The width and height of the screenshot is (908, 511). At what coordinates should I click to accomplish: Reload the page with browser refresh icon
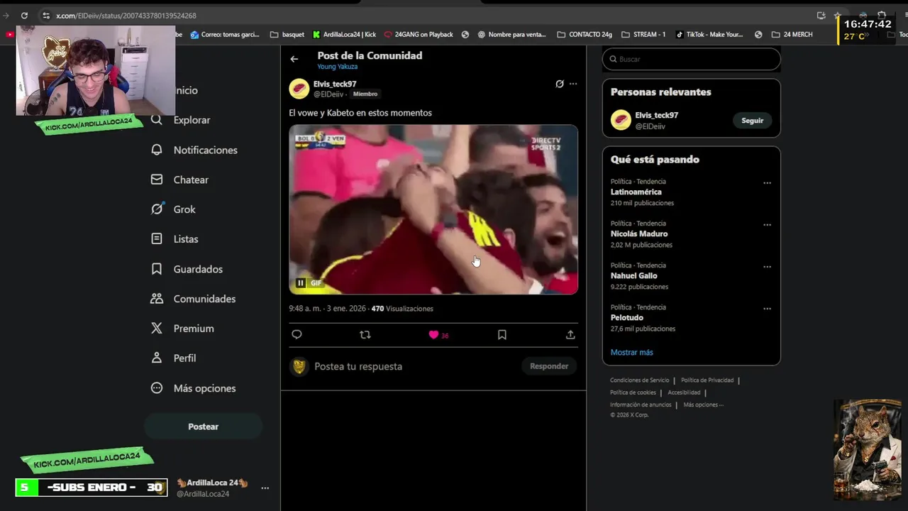[24, 15]
